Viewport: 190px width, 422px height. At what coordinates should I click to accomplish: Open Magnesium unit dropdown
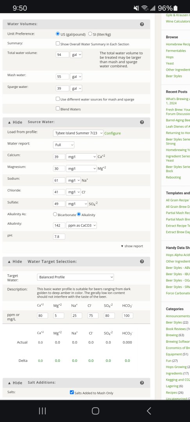coord(81,168)
